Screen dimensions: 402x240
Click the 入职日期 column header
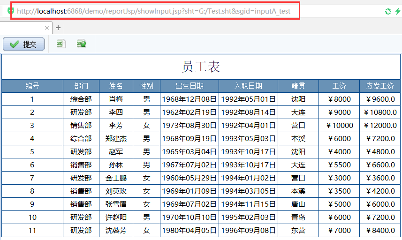(x=248, y=86)
